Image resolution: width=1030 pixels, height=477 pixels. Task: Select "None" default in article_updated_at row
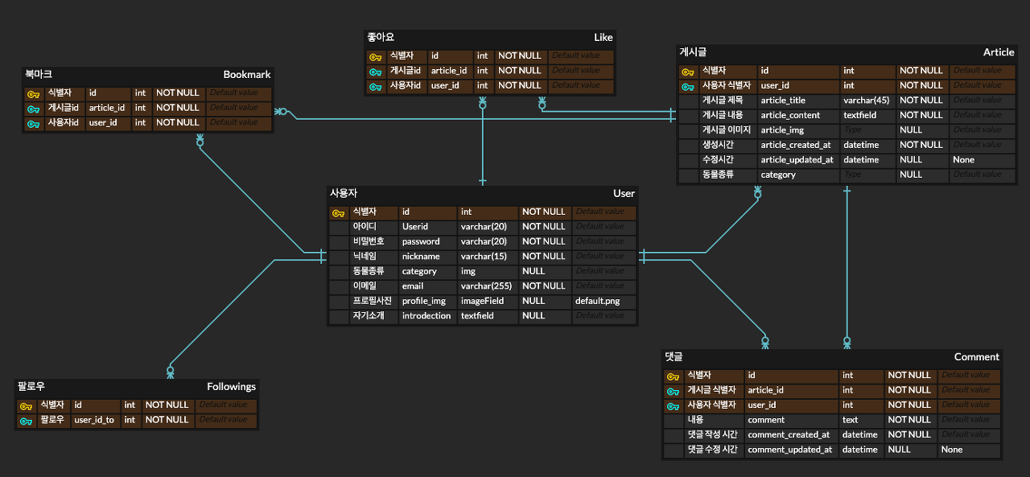pyautogui.click(x=963, y=160)
